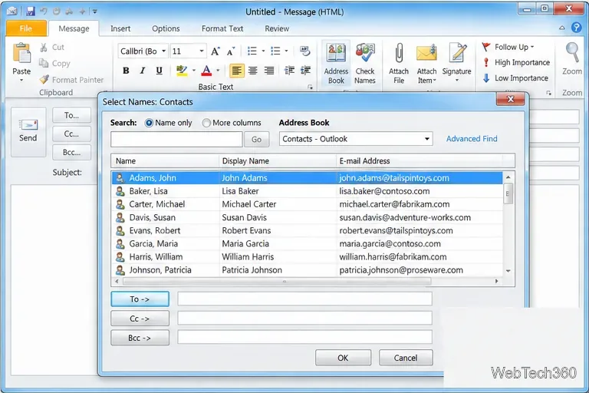
Task: Click the Grow Font icon
Action: tap(216, 51)
